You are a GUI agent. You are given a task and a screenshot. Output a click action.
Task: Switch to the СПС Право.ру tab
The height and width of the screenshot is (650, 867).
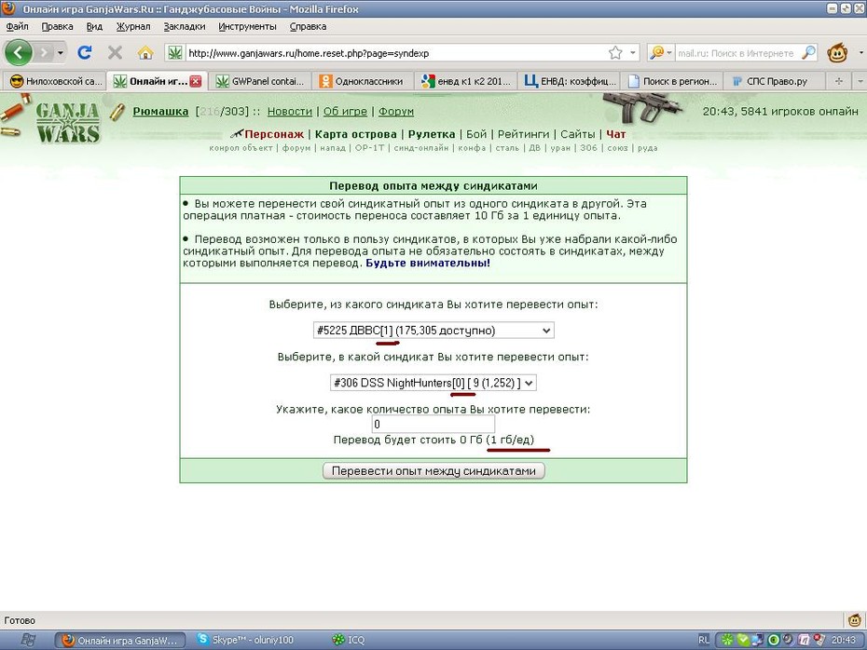774,82
